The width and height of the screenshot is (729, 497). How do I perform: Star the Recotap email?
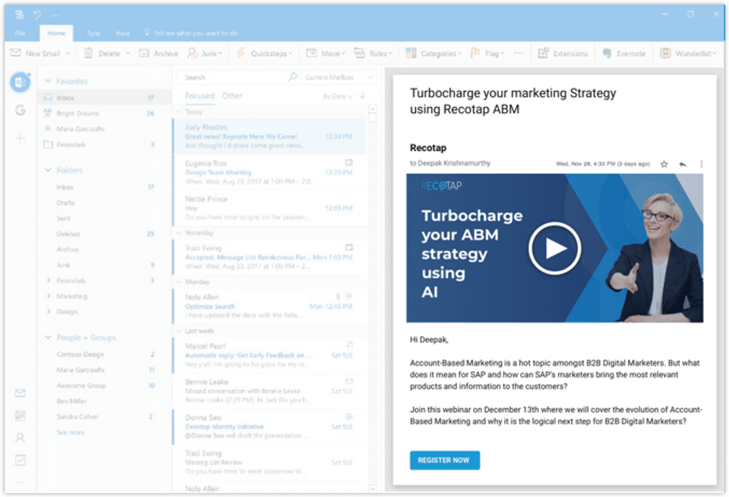(664, 164)
